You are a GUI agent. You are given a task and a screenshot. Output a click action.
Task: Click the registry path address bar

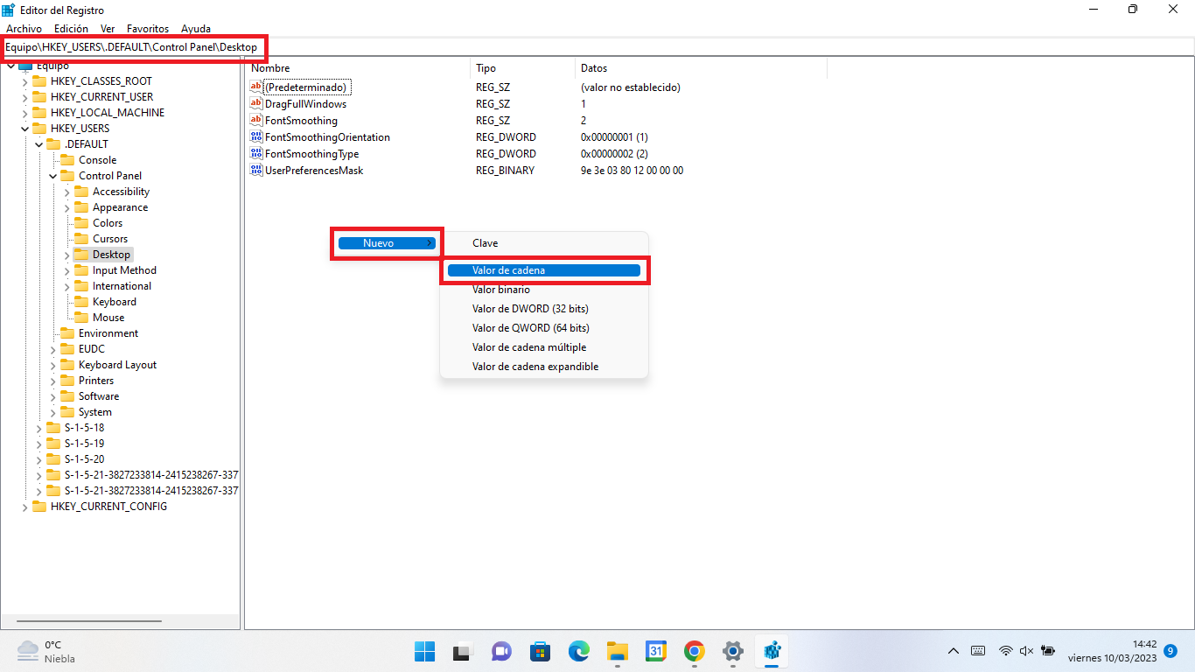tap(597, 47)
